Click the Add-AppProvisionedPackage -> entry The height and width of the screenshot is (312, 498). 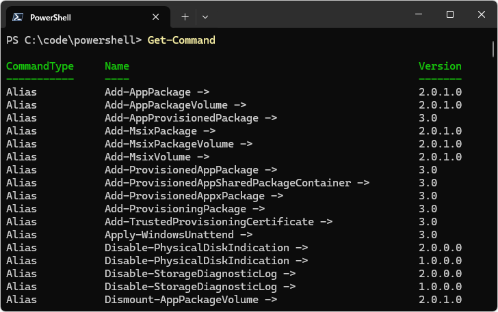[191, 118]
